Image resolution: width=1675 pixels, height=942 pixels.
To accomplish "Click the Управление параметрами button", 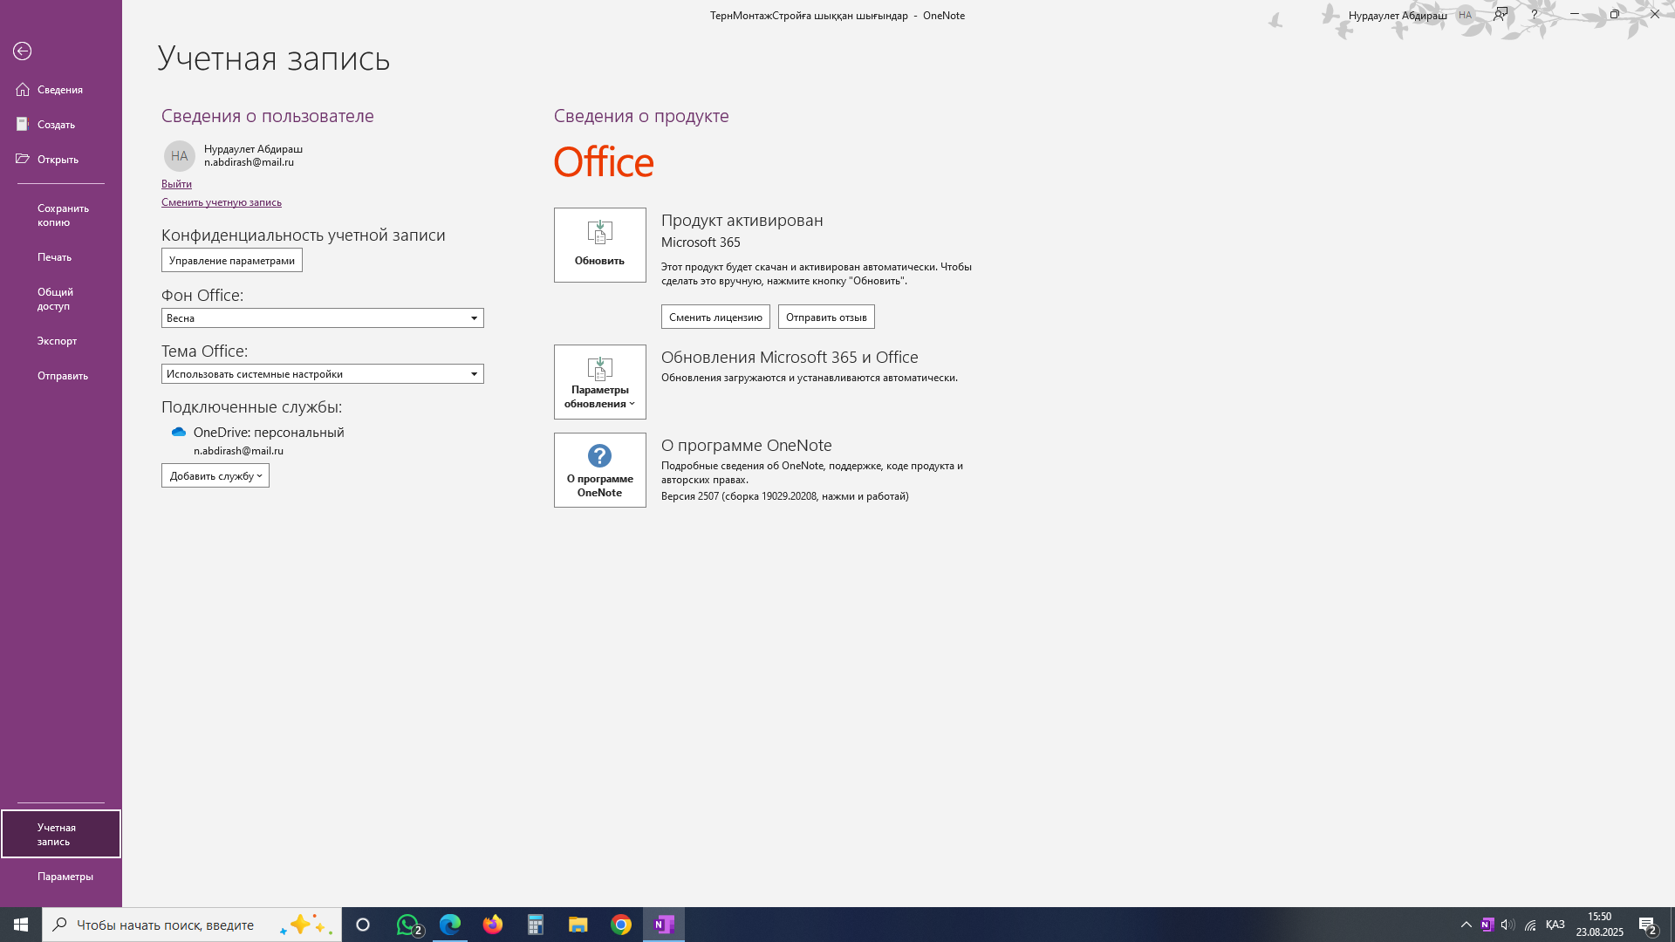I will click(x=232, y=261).
